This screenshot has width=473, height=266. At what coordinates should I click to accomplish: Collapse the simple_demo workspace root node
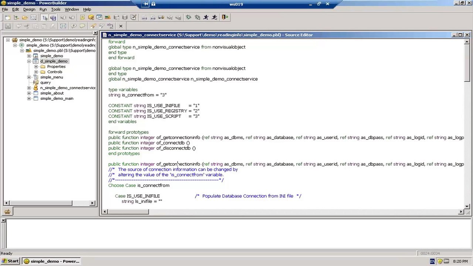coord(8,40)
